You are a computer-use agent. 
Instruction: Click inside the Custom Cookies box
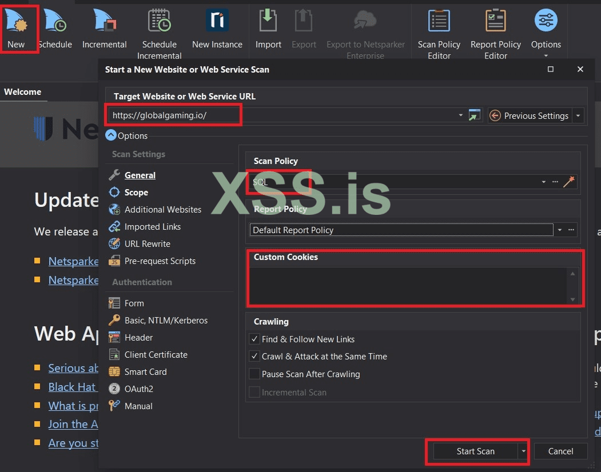coord(408,285)
